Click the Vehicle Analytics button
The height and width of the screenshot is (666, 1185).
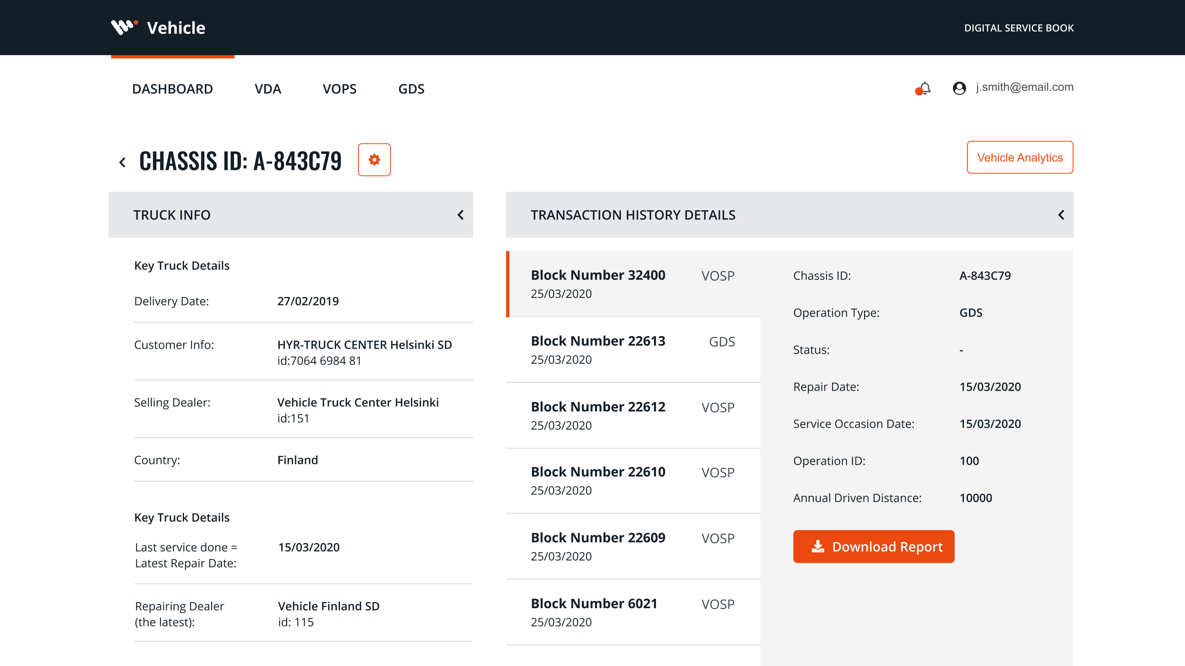(x=1019, y=157)
